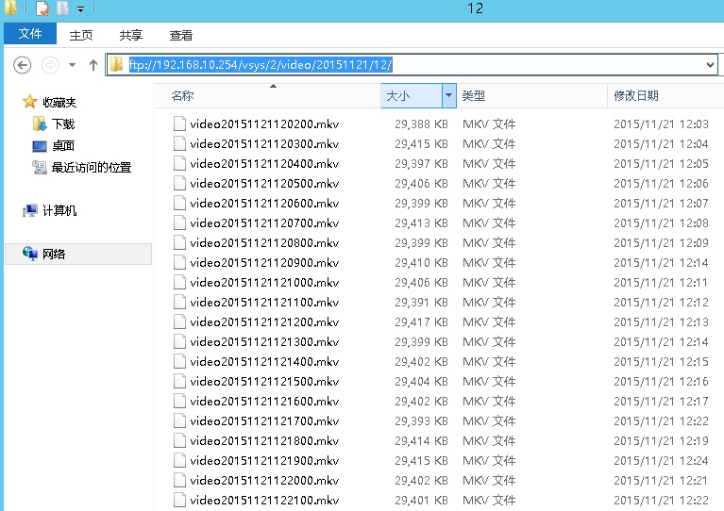The height and width of the screenshot is (511, 724).
Task: Click MKV 文件 type of video20151121122100.mkv
Action: pos(489,500)
